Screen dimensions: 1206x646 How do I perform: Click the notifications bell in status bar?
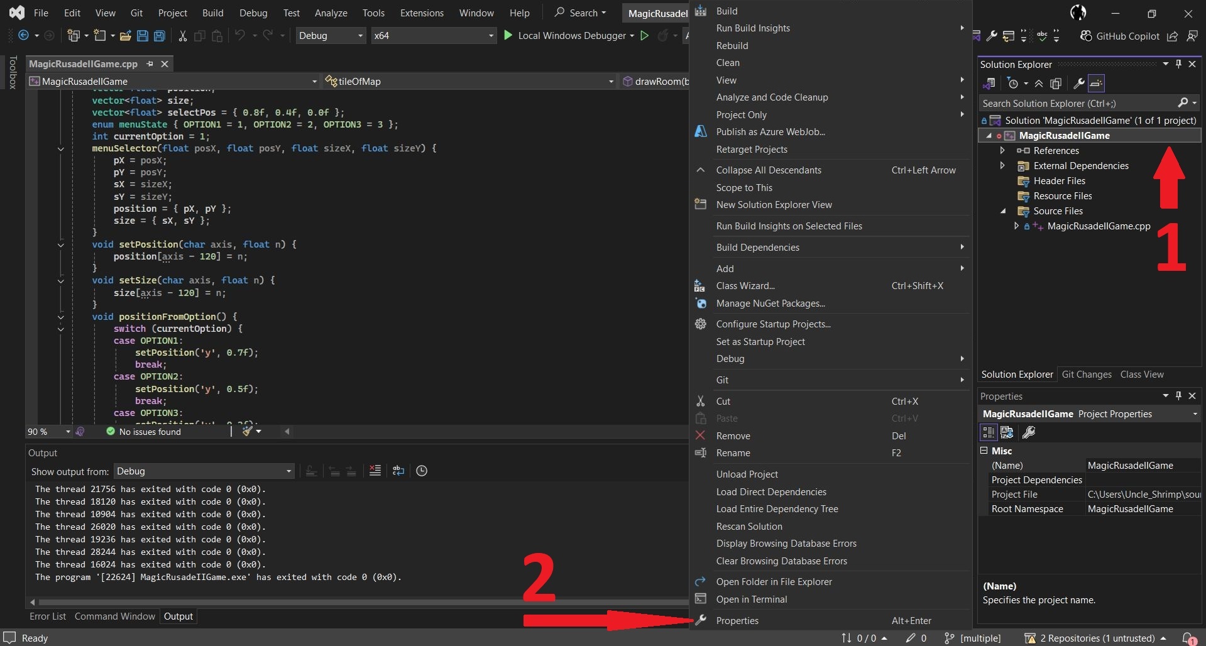(x=1188, y=638)
